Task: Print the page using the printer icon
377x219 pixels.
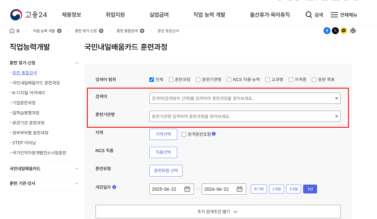Action: pyautogui.click(x=353, y=31)
